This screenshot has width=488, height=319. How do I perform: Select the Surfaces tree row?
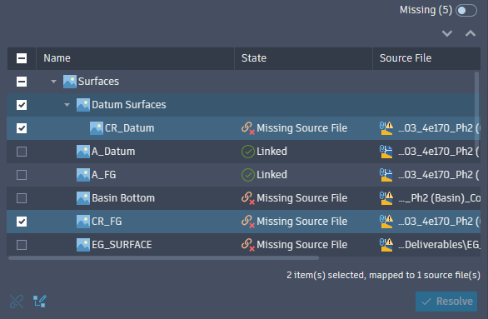[244, 82]
